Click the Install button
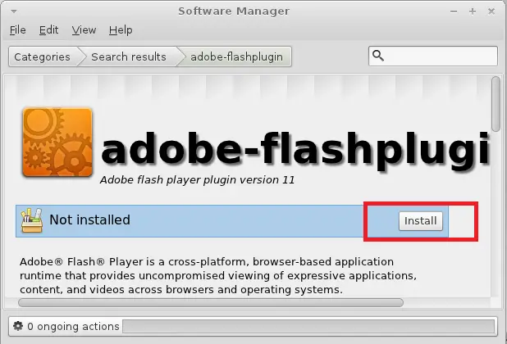The image size is (507, 344). (421, 221)
